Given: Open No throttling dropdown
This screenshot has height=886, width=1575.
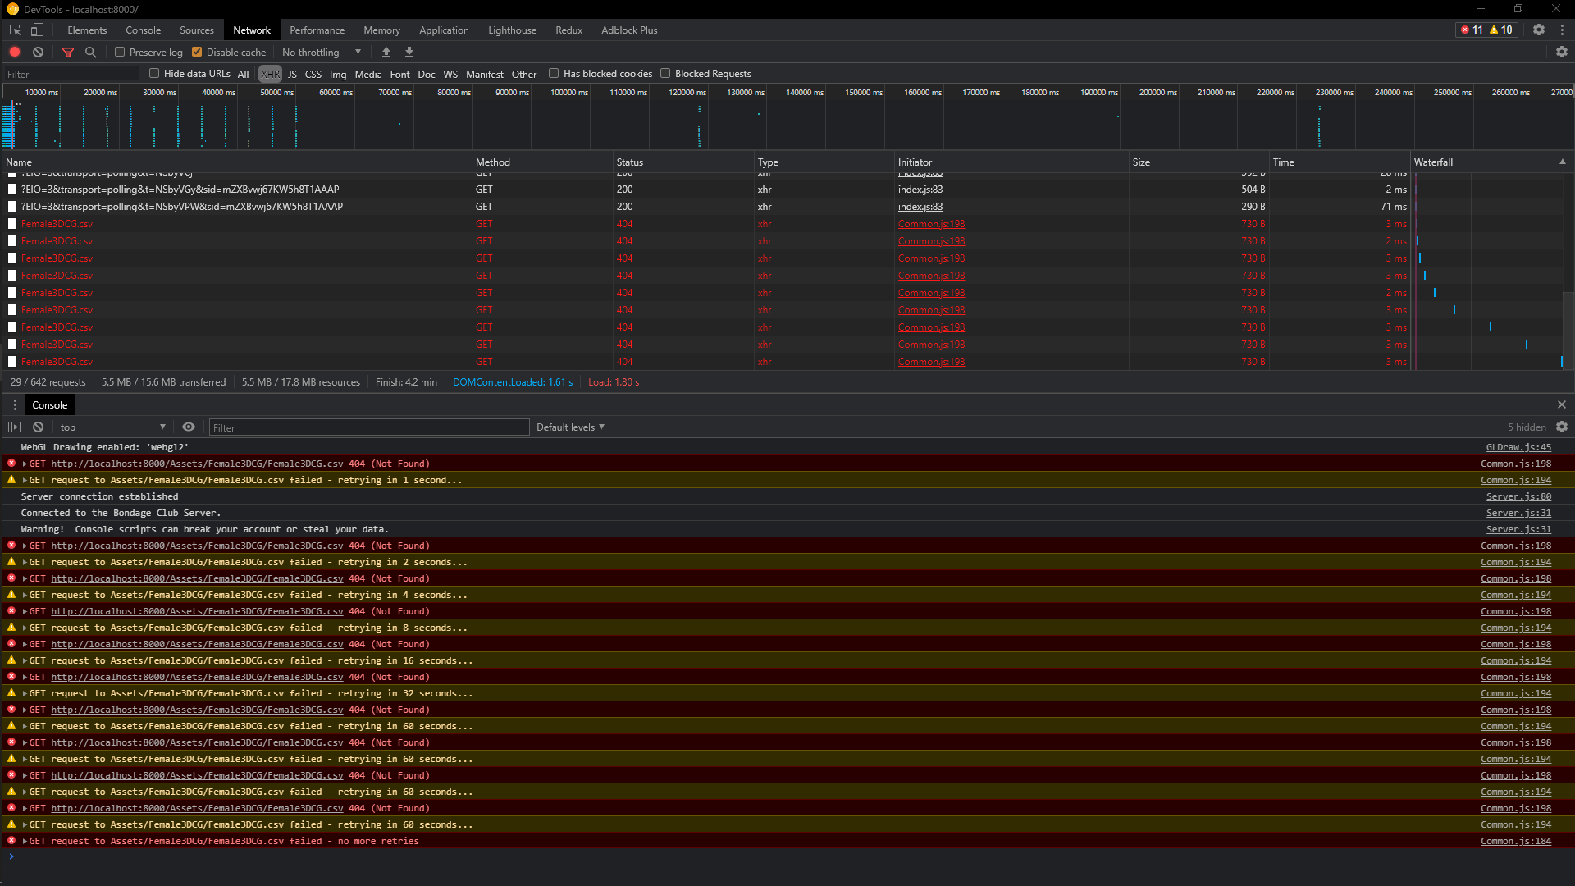Looking at the screenshot, I should click(322, 52).
